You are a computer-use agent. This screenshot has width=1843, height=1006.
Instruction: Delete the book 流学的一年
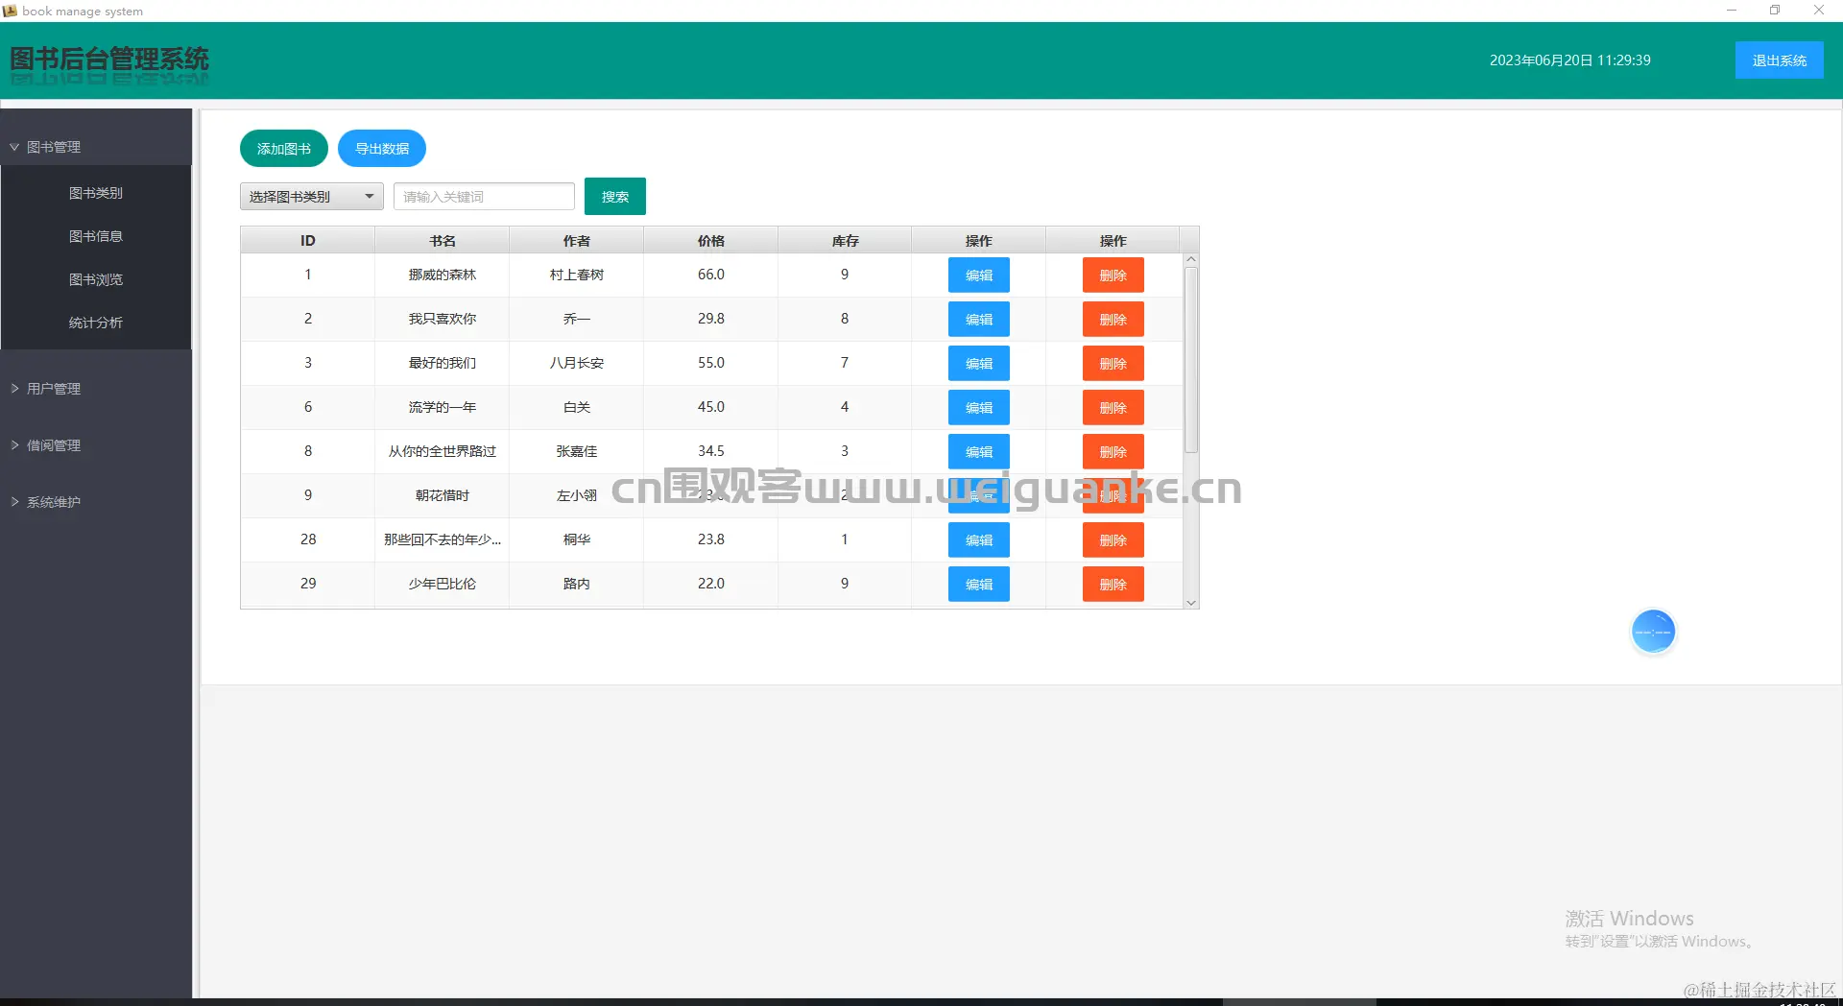(1113, 408)
